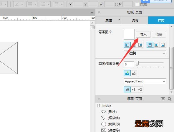Click the canvas vertical scrollbar up arrow
Screen dimensions: 174x132
pyautogui.click(x=92, y=23)
